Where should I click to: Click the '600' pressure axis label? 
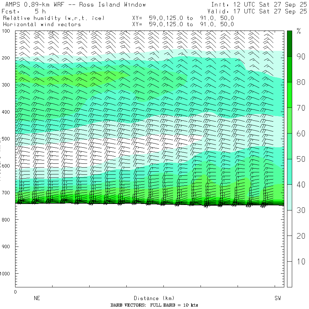pyautogui.click(x=6, y=166)
